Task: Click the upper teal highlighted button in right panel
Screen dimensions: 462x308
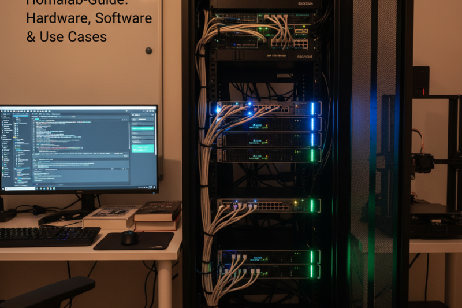Action: (x=143, y=128)
